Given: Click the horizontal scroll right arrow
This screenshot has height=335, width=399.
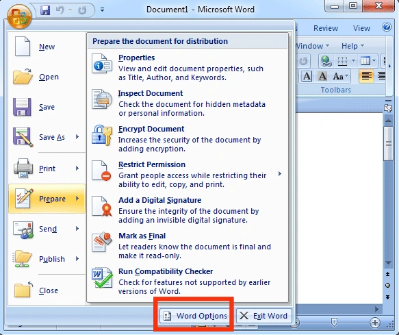Looking at the screenshot, I should tap(377, 309).
